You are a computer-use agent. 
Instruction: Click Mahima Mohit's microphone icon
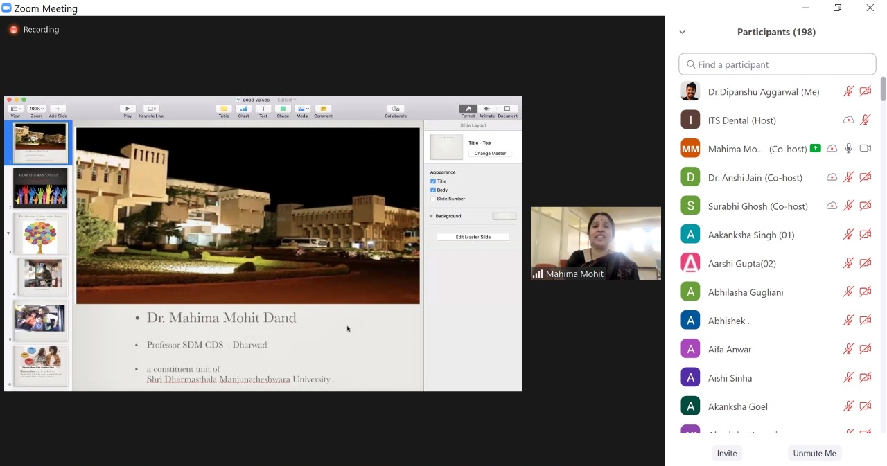click(x=848, y=148)
